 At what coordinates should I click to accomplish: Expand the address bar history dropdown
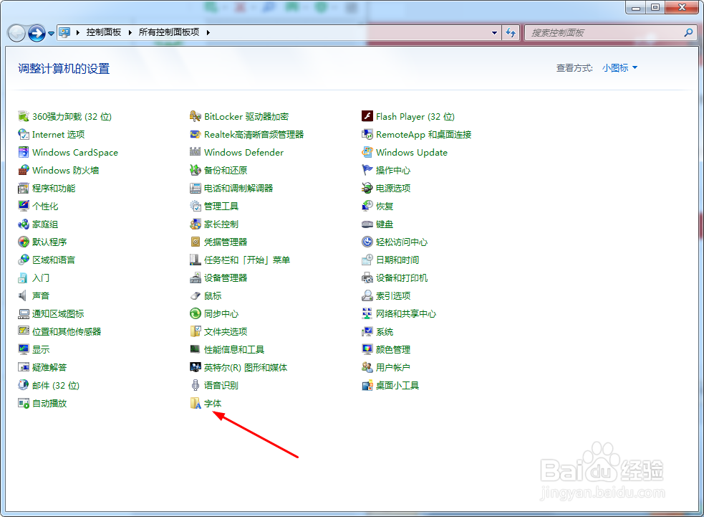(x=494, y=33)
